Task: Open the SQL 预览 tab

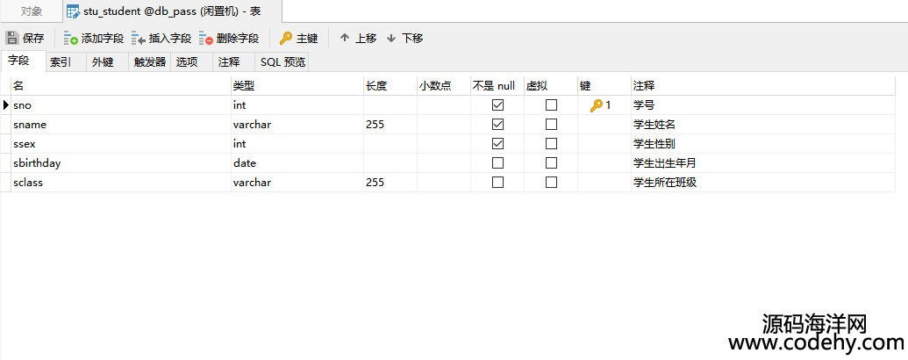Action: tap(282, 62)
